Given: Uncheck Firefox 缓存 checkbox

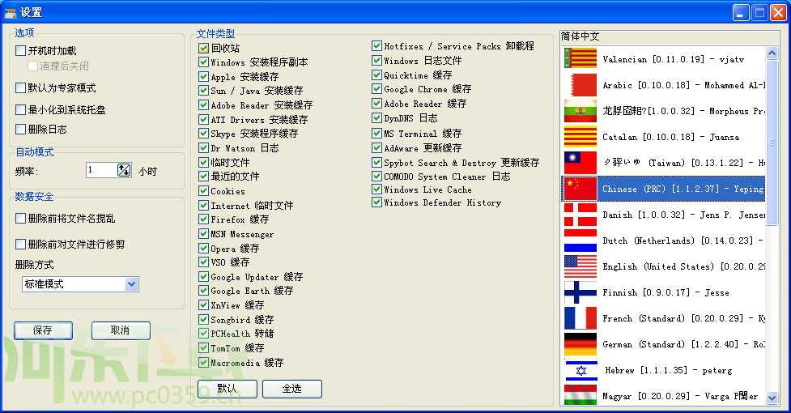Looking at the screenshot, I should tap(203, 219).
